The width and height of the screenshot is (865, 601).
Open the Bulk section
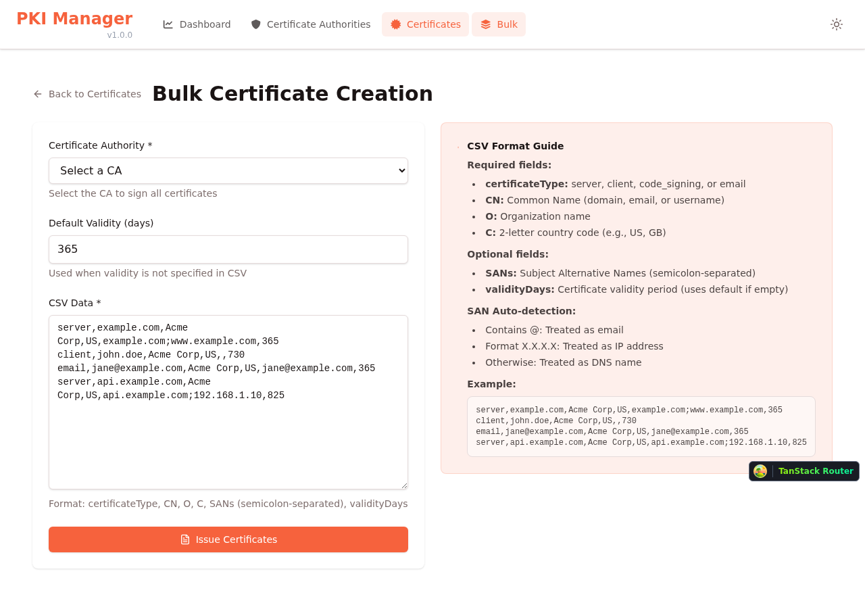[499, 24]
